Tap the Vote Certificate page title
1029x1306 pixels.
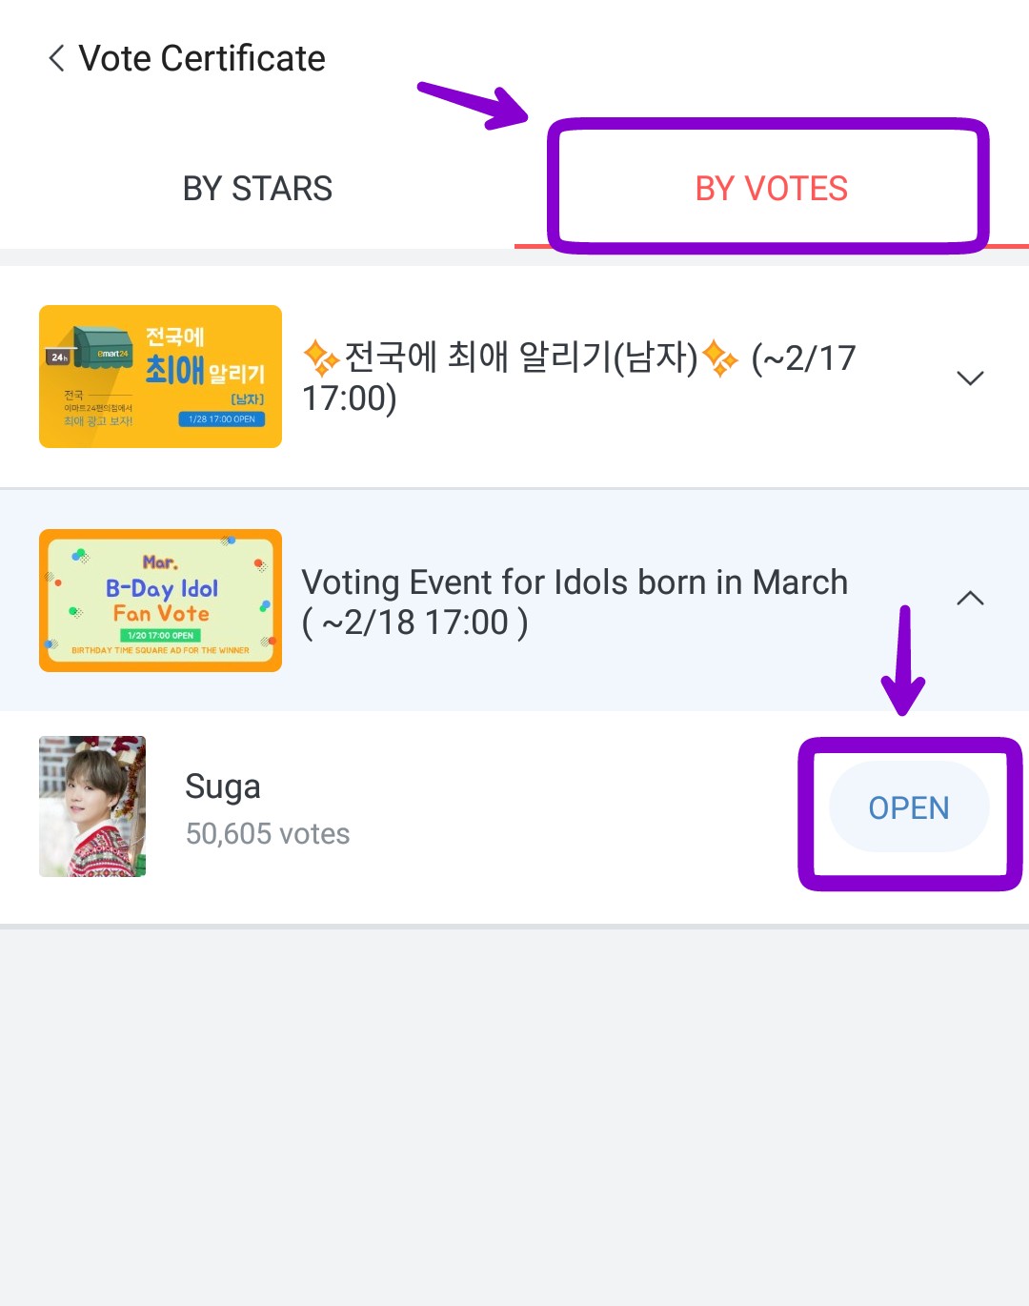(x=202, y=59)
